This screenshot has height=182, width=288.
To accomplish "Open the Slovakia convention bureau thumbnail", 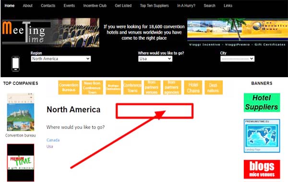I will pos(21,112).
